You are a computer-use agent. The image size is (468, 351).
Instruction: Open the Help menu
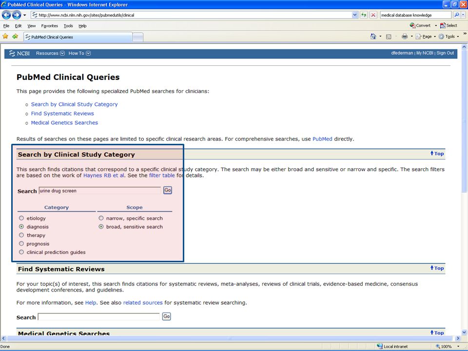82,26
